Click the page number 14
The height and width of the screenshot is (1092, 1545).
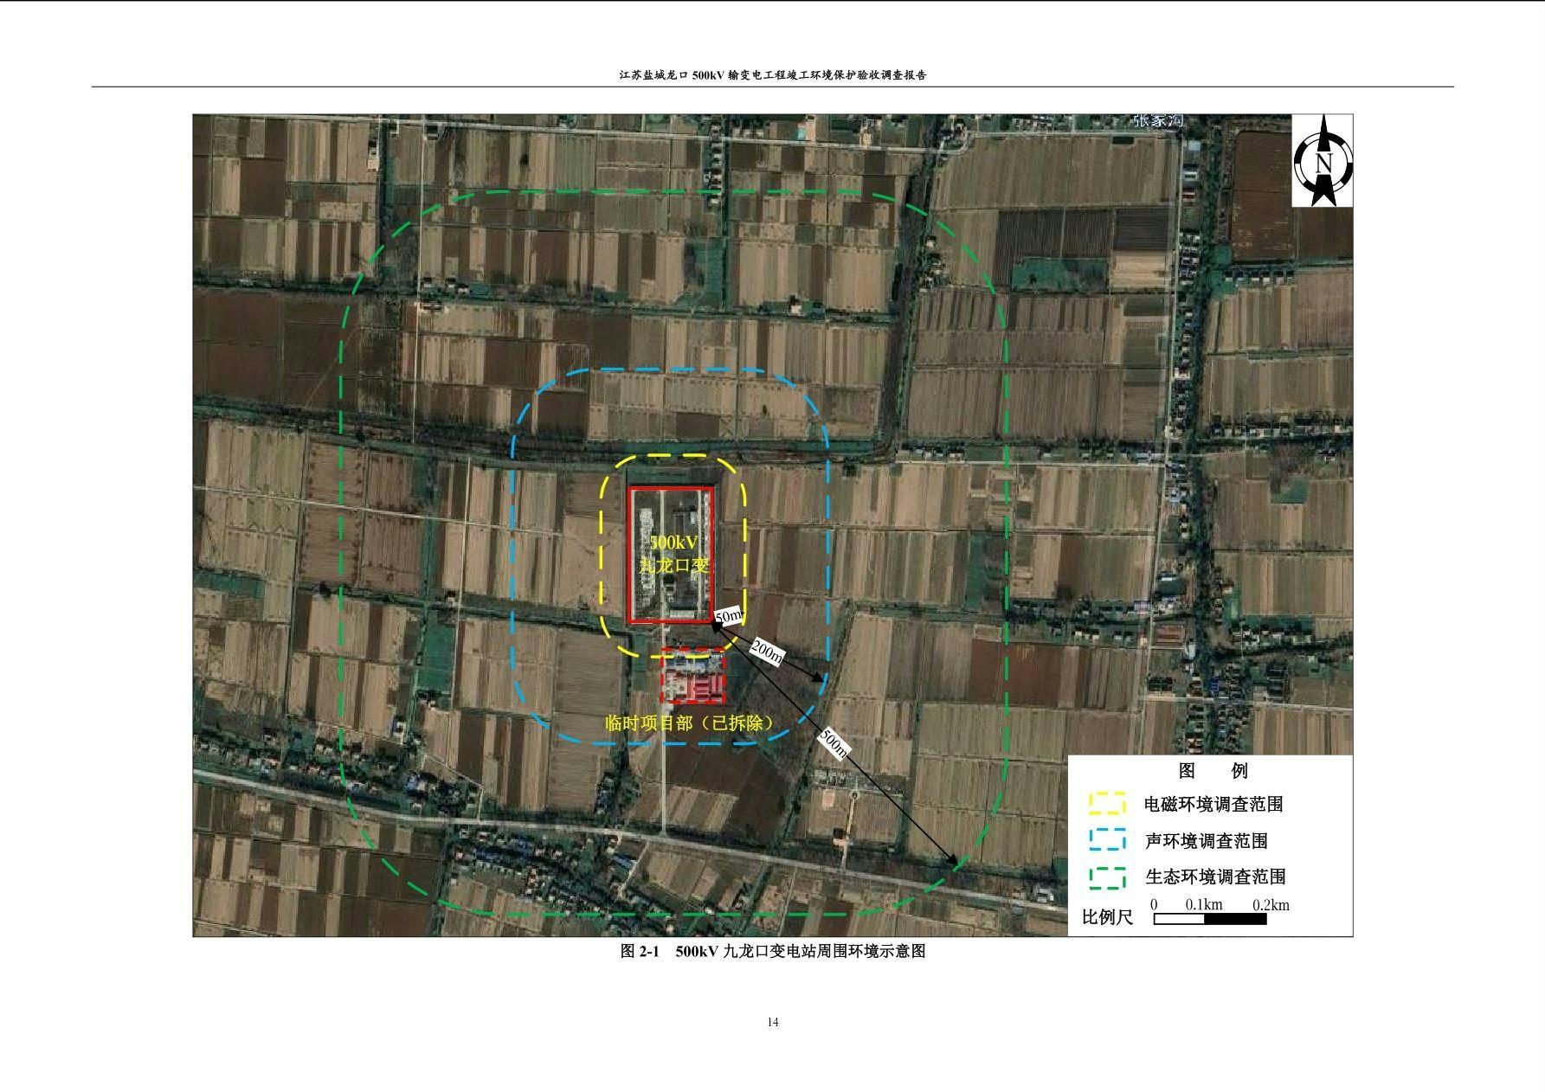click(x=773, y=1022)
